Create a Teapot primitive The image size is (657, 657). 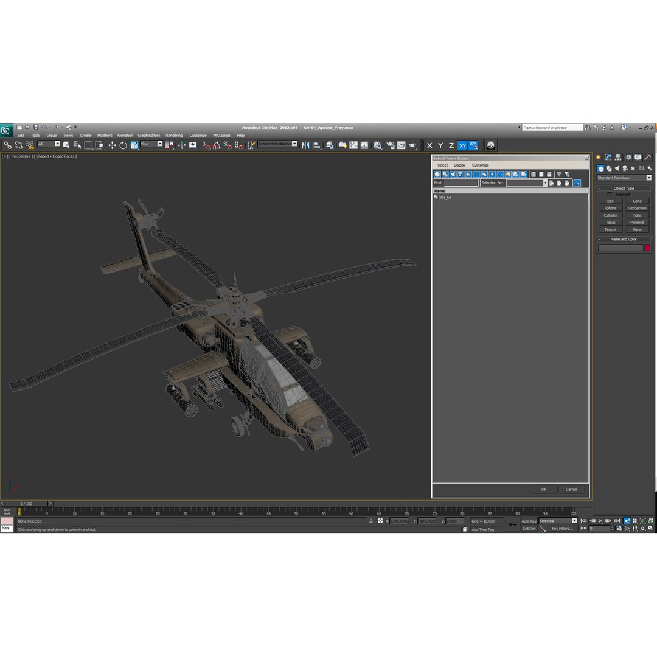(610, 229)
